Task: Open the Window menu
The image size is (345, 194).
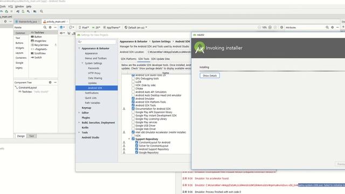Action: click(x=19, y=6)
